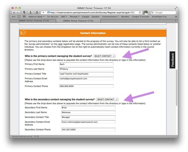
Task: Click underlined word 'next' in intro paragraph
Action: tap(60, 44)
